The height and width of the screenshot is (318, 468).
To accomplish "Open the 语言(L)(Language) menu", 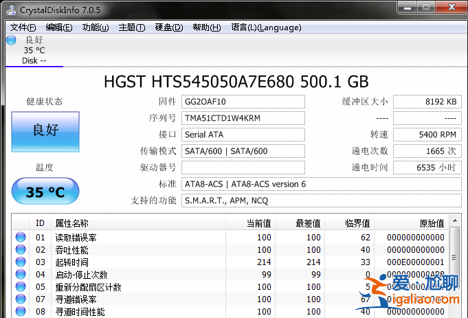I will click(x=266, y=27).
